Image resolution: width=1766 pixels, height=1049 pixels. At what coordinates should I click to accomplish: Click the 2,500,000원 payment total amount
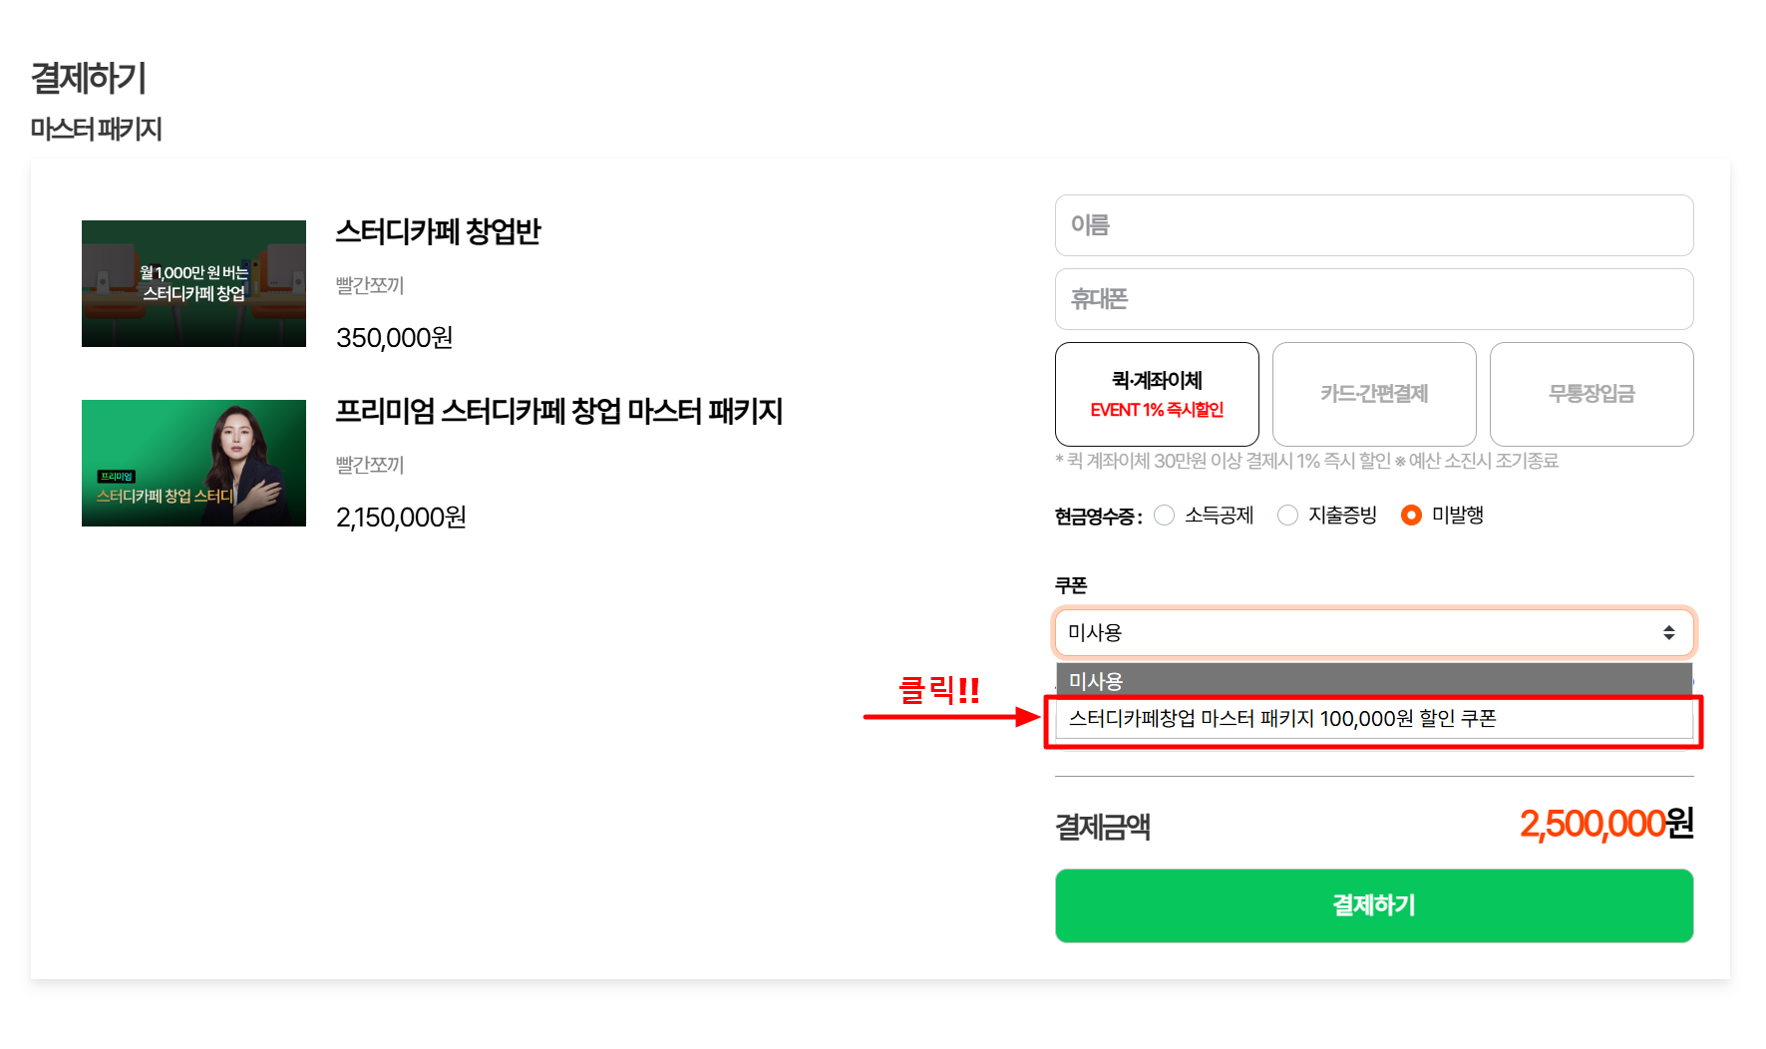pos(1606,824)
